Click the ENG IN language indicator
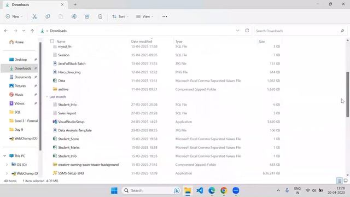The height and width of the screenshot is (197, 350). 297,190
